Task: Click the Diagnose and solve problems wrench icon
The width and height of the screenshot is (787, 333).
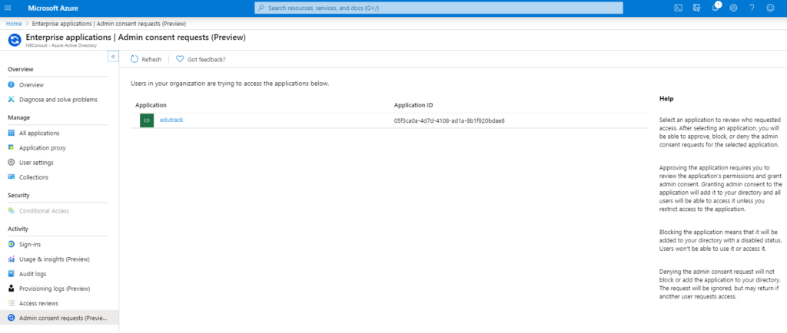Action: (x=12, y=99)
